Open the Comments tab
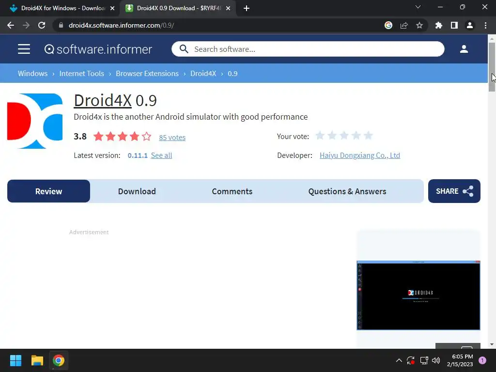Image resolution: width=496 pixels, height=372 pixels. click(232, 191)
